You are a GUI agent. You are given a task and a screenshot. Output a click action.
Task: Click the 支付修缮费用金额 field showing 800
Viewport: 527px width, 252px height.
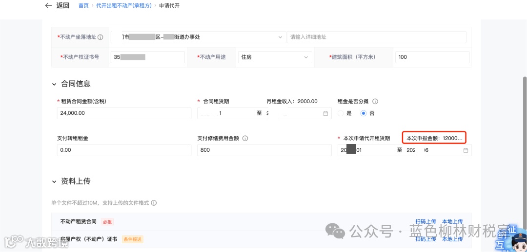[264, 150]
